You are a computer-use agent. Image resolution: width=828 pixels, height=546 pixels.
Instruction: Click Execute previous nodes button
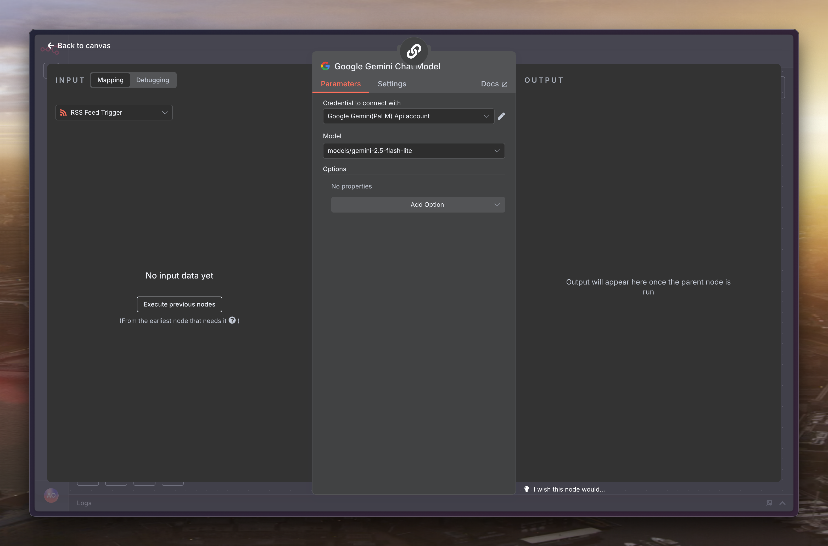(x=179, y=304)
